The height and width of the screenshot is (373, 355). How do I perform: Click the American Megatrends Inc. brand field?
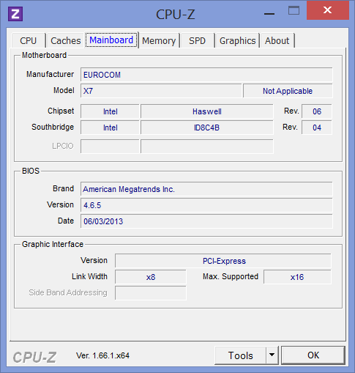click(x=206, y=189)
